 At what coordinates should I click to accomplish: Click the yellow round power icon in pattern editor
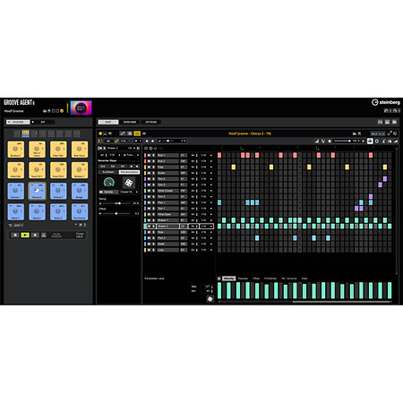(x=100, y=133)
